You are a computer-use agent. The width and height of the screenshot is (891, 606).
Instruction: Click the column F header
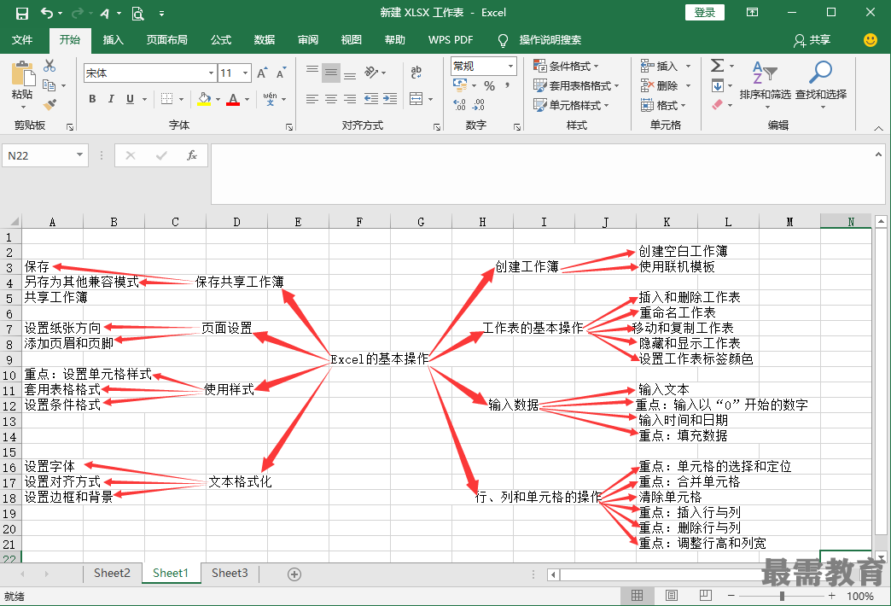[359, 222]
